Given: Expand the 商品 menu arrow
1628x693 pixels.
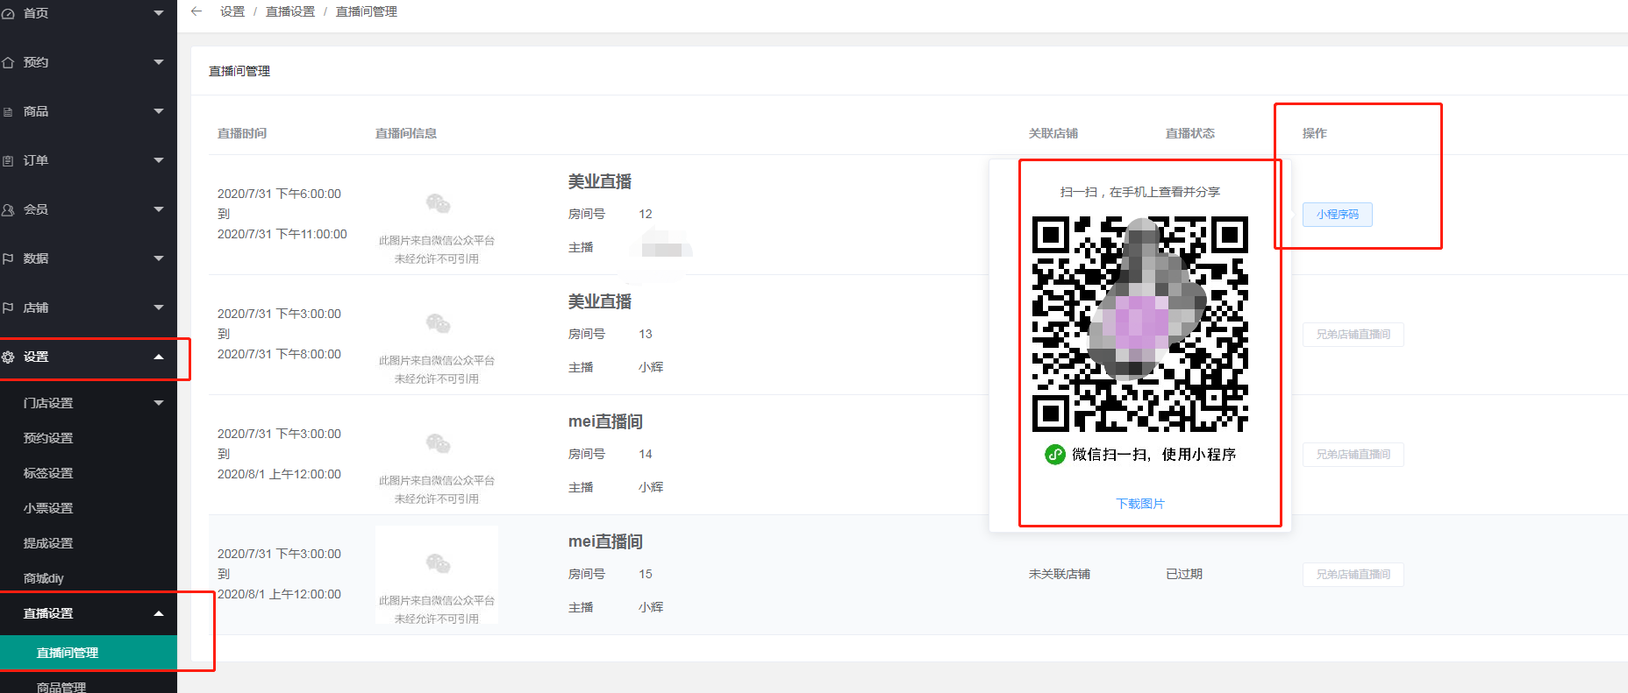Looking at the screenshot, I should [159, 111].
